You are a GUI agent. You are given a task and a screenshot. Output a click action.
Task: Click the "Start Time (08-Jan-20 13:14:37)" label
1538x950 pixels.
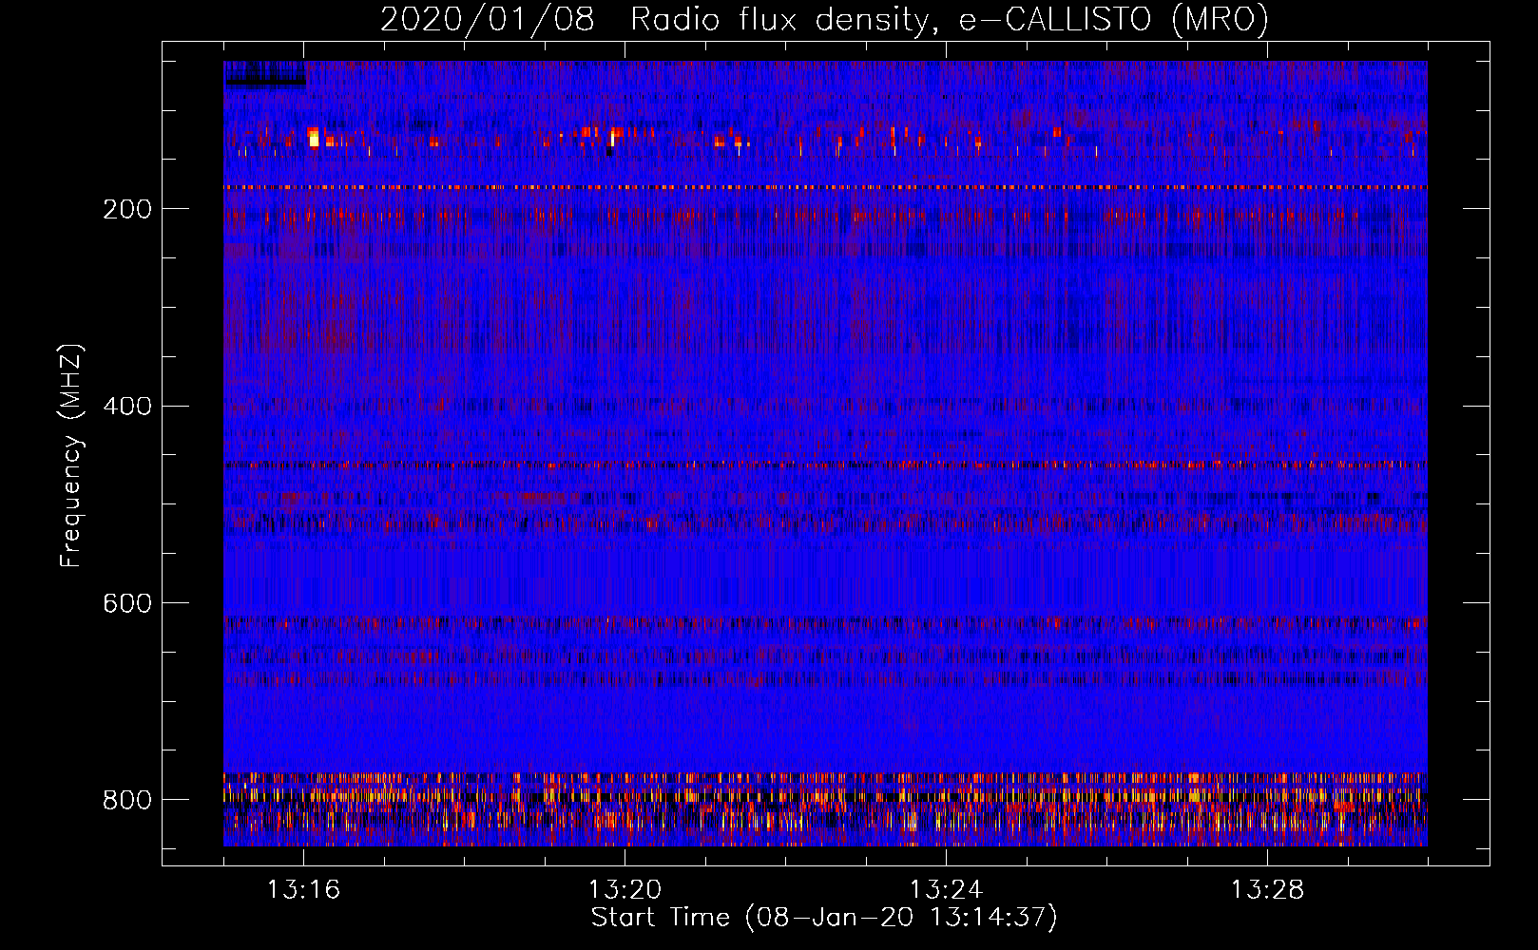[824, 918]
